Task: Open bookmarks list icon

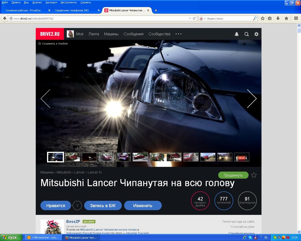Action: [x=270, y=19]
